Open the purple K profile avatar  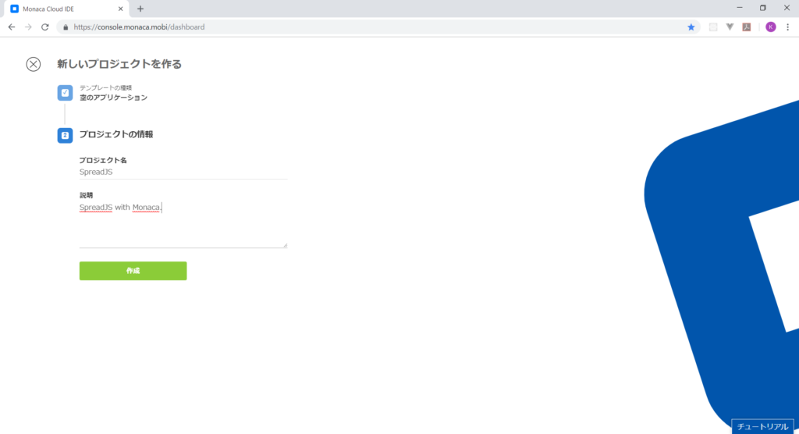click(x=770, y=27)
